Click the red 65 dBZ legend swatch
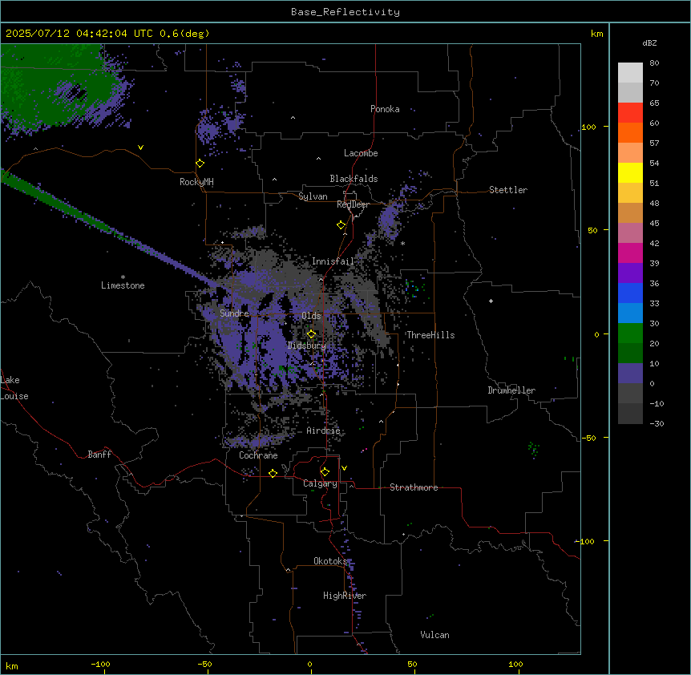The height and width of the screenshot is (675, 691). [630, 113]
